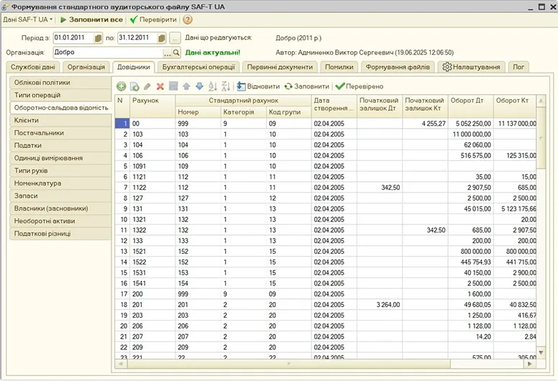Click the Організація input field

click(x=108, y=52)
